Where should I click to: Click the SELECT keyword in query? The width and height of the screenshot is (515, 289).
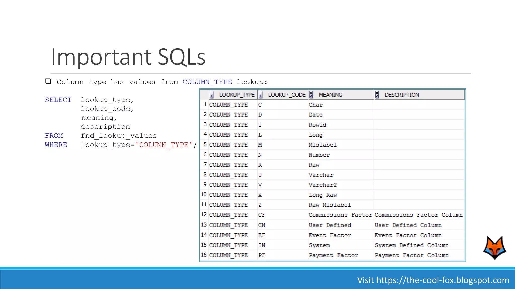coord(58,100)
